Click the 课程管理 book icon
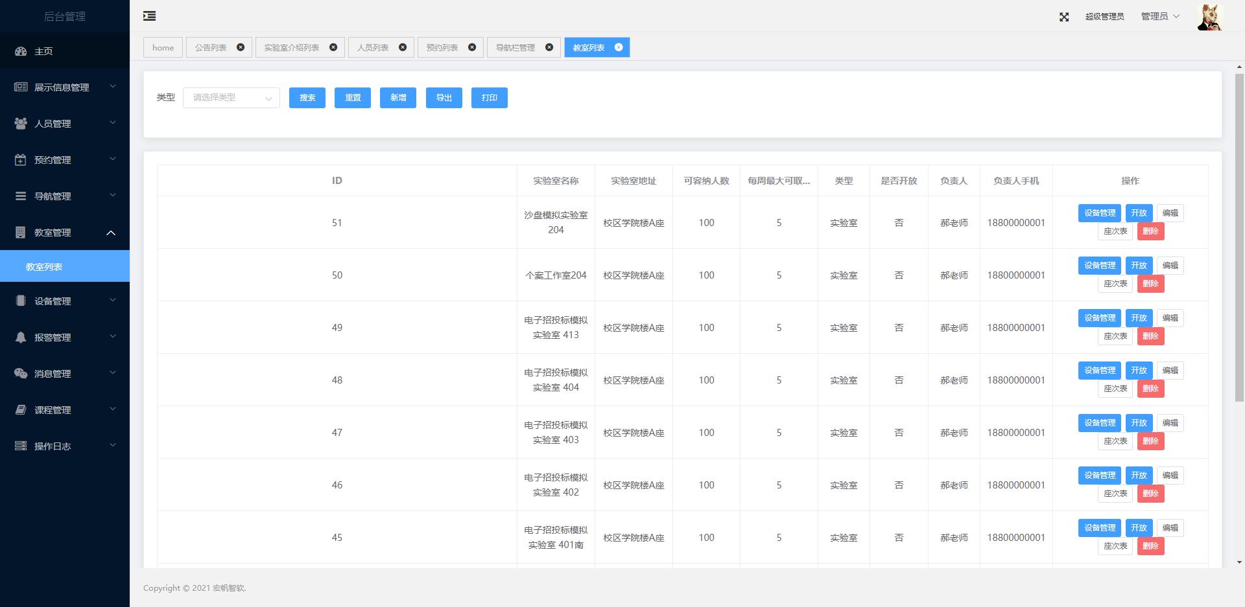 tap(21, 409)
